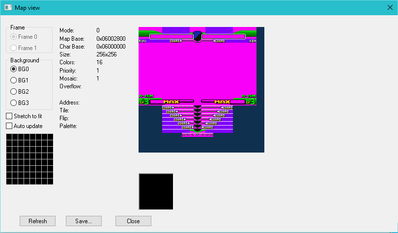Close the Map view window
The height and width of the screenshot is (233, 398).
(390, 7)
